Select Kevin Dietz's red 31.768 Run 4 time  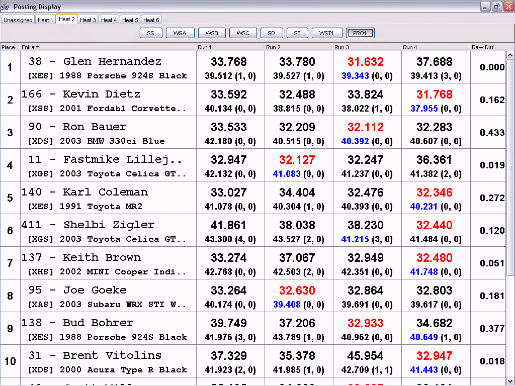pyautogui.click(x=434, y=94)
